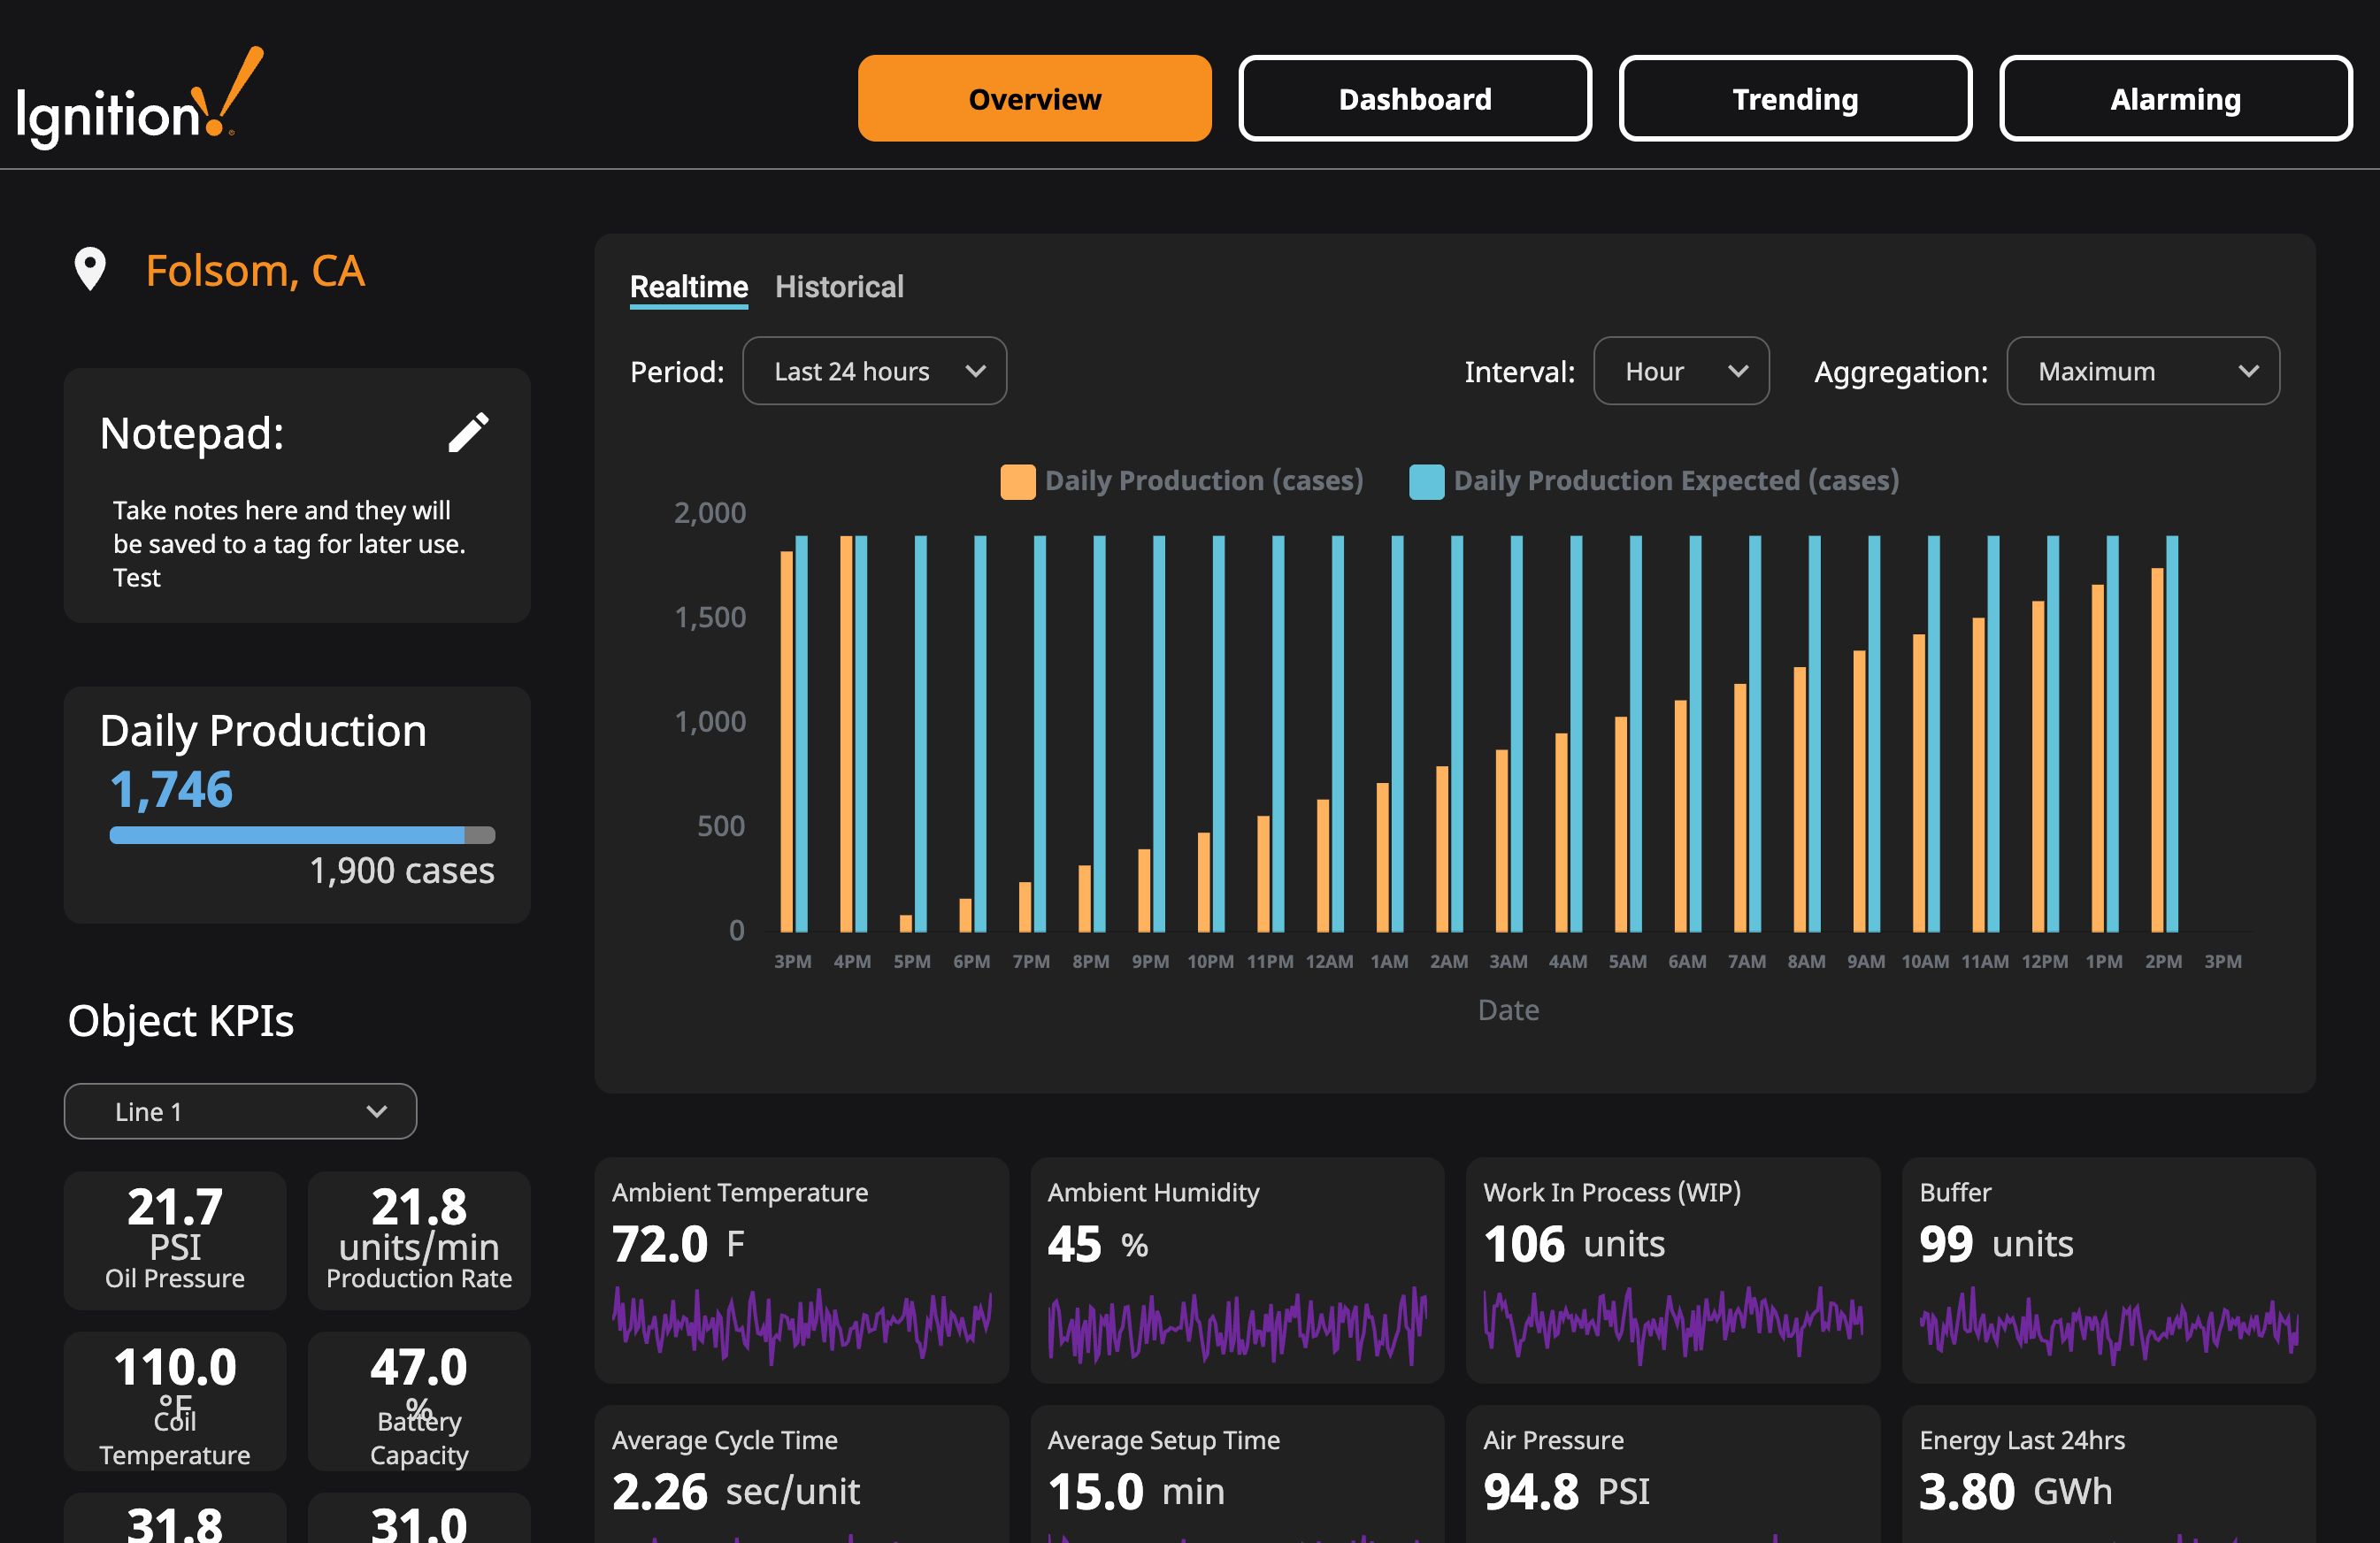Open the Average Cycle Time card
This screenshot has width=2380, height=1543.
[801, 1474]
